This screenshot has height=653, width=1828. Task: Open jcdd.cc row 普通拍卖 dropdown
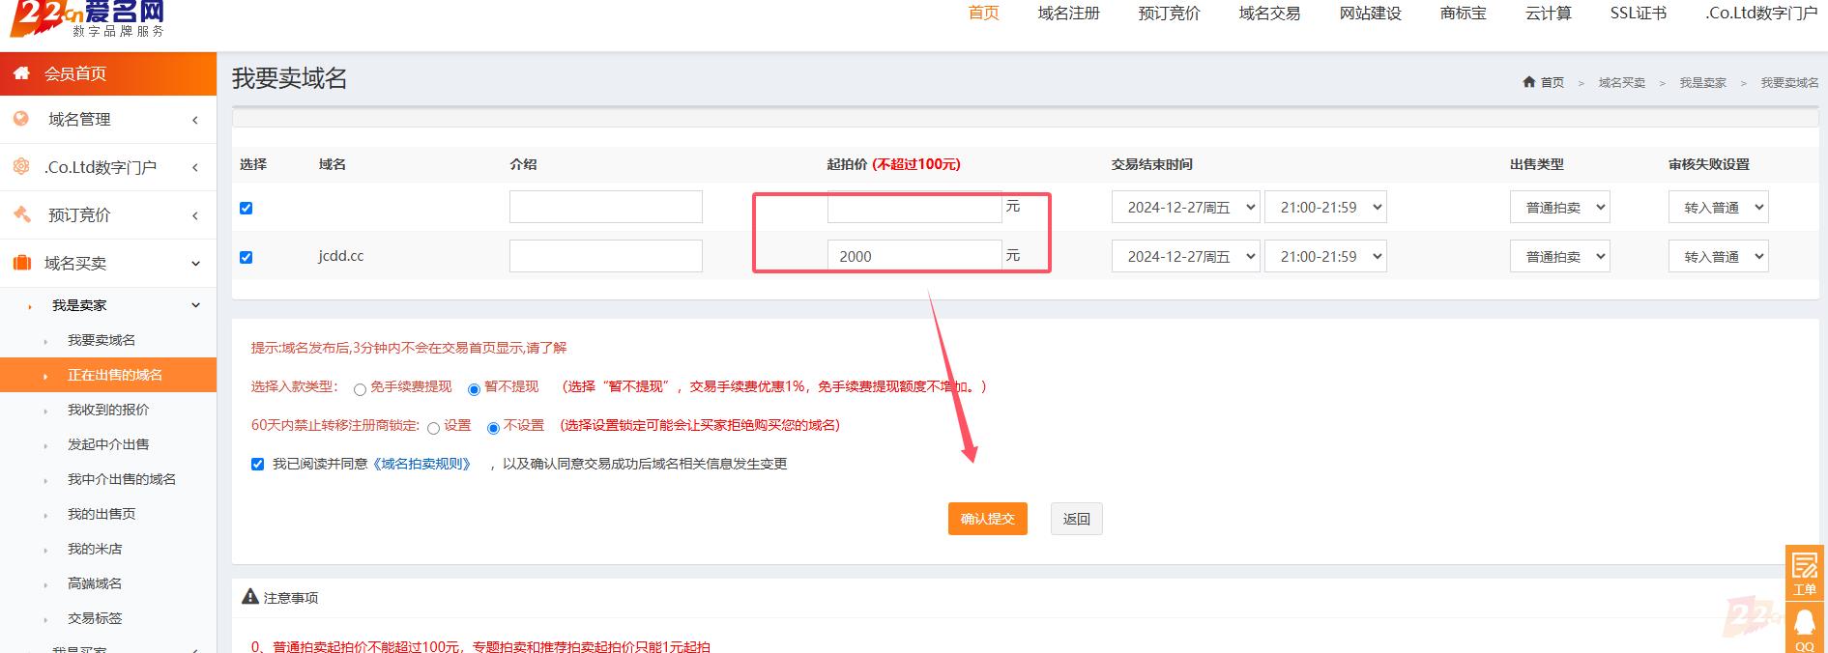point(1560,256)
